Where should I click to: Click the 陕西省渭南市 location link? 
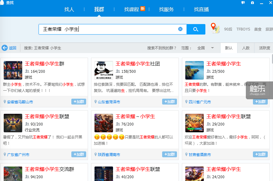click(109, 154)
